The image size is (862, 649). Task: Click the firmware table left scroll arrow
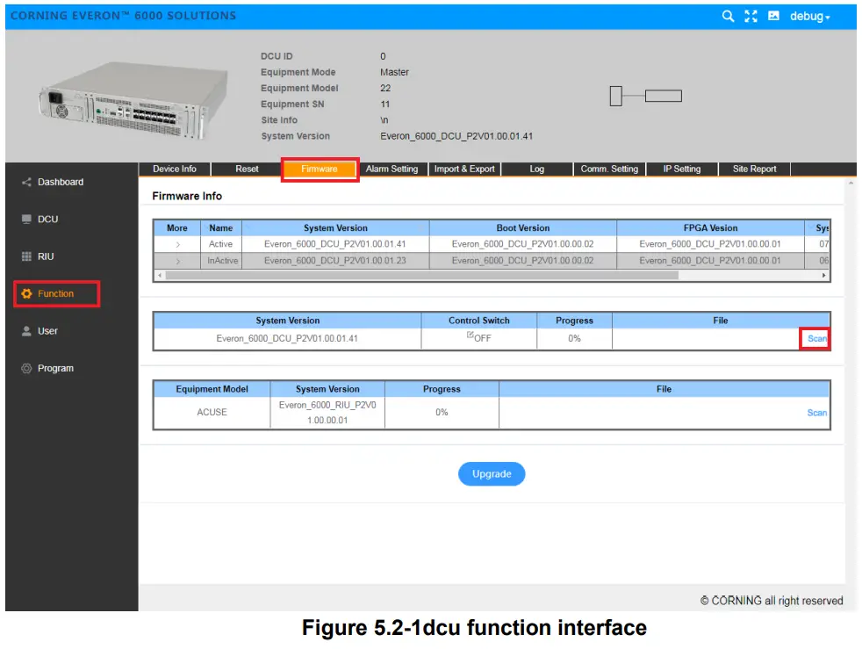160,275
